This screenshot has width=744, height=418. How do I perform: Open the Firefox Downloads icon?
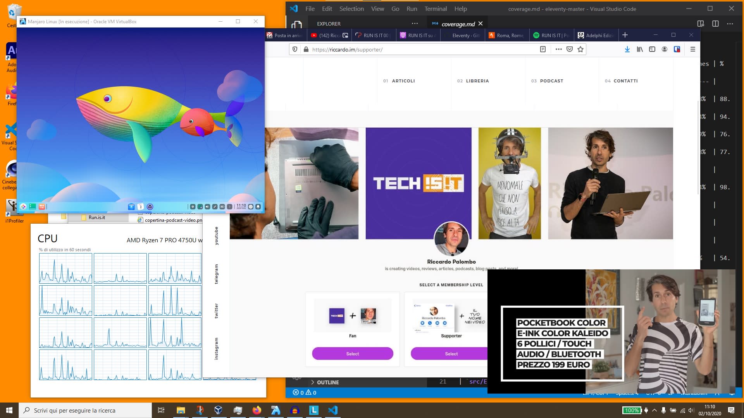627,50
